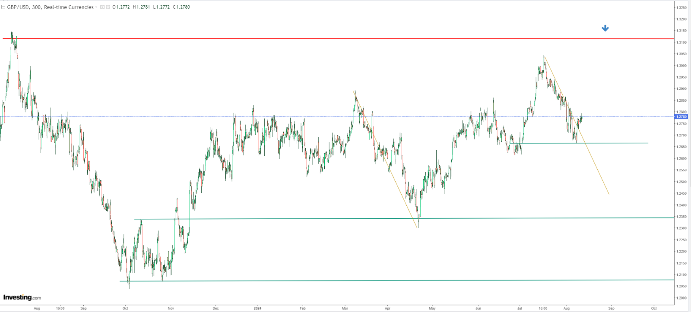Collapse the GBP/USD legend with the bracket icon

3,7
